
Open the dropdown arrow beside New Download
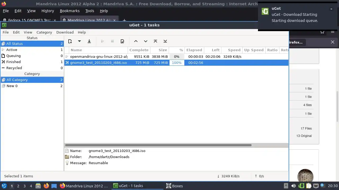click(79, 41)
